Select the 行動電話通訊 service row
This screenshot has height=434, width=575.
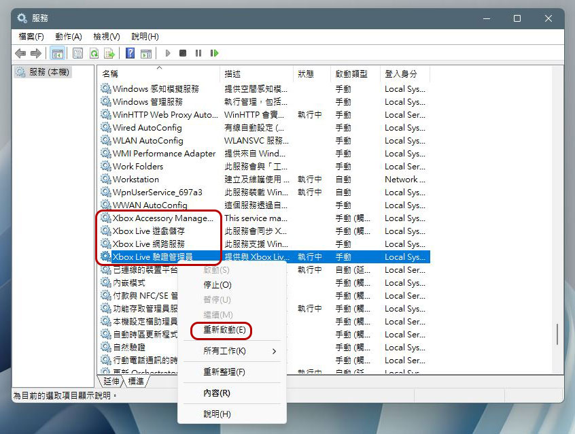[x=145, y=361]
